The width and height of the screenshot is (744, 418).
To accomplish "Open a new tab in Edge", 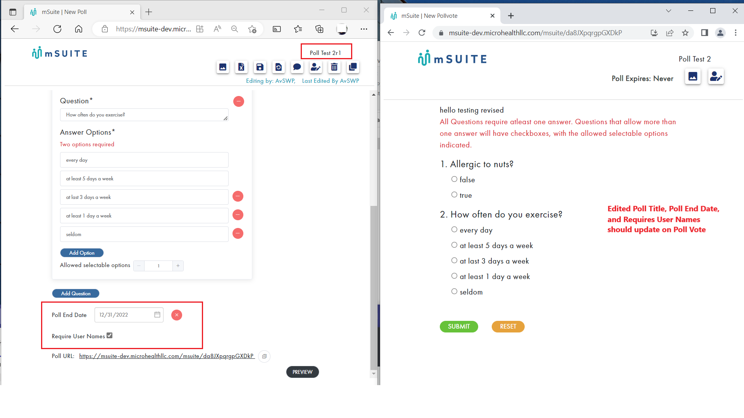I will pos(149,12).
